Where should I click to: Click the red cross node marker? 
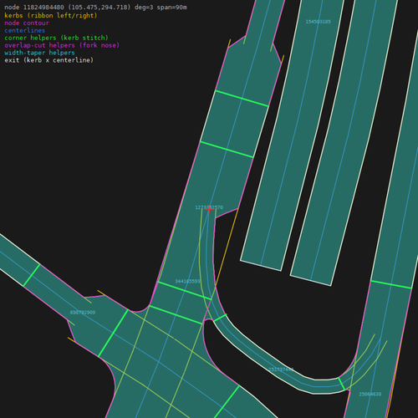point(209,209)
